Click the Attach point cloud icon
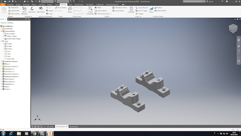 point(70,9)
